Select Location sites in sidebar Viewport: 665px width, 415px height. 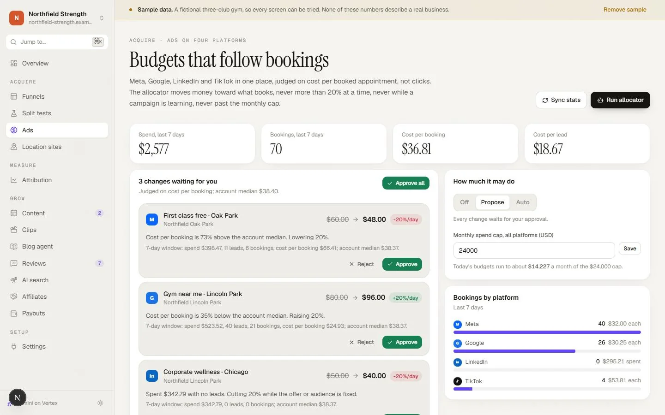point(57,147)
